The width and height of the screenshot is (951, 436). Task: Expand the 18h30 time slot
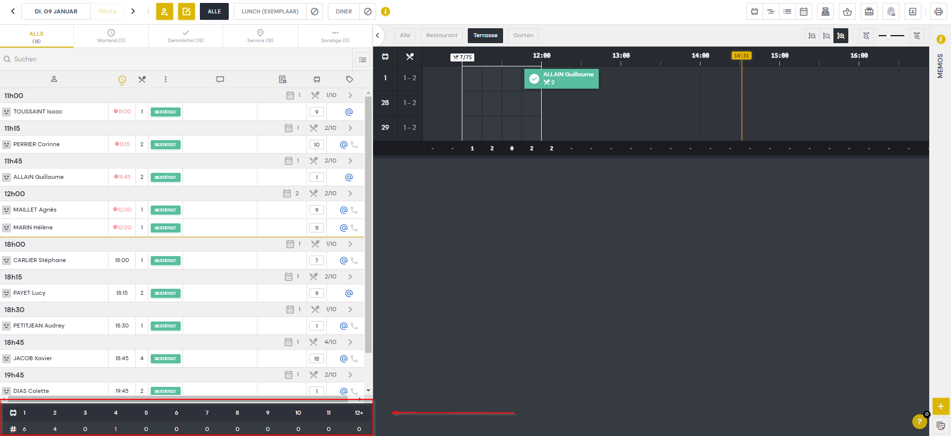pyautogui.click(x=350, y=309)
